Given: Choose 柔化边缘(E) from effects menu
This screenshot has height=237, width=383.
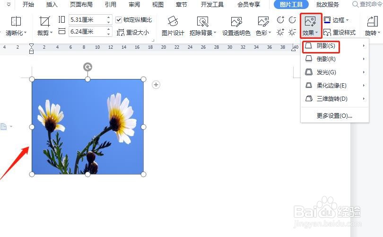Looking at the screenshot, I should click(x=335, y=85).
